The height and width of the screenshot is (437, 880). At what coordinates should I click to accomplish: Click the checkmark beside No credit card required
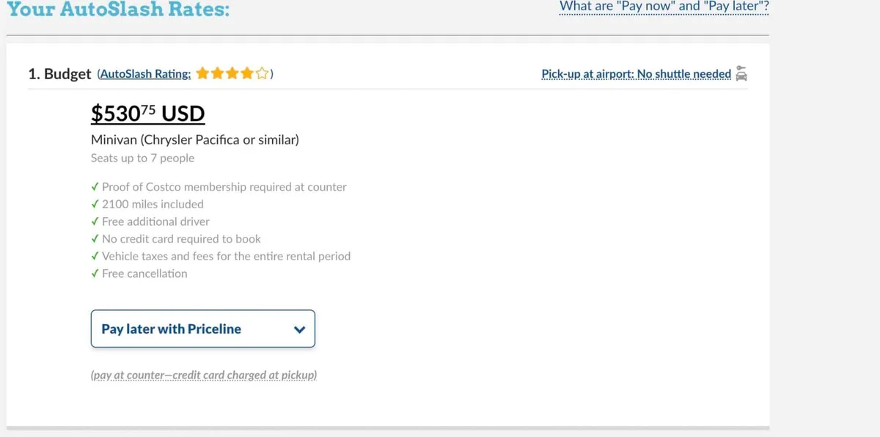pos(95,239)
